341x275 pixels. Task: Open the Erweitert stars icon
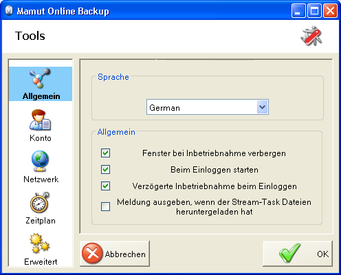tap(39, 243)
